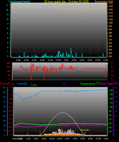Click 8 PM on lower chart time axis
119x142 pixels.
90,139
